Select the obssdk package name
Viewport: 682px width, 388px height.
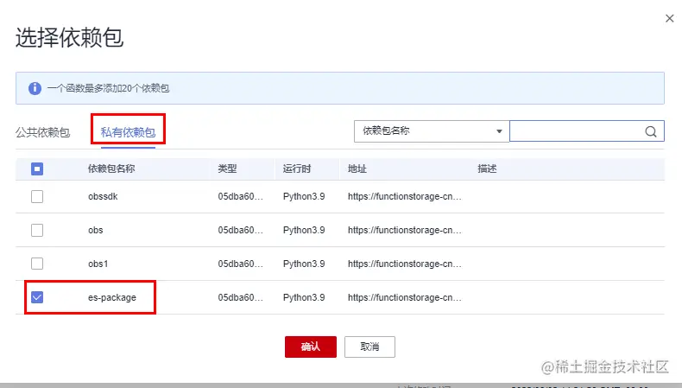click(103, 196)
